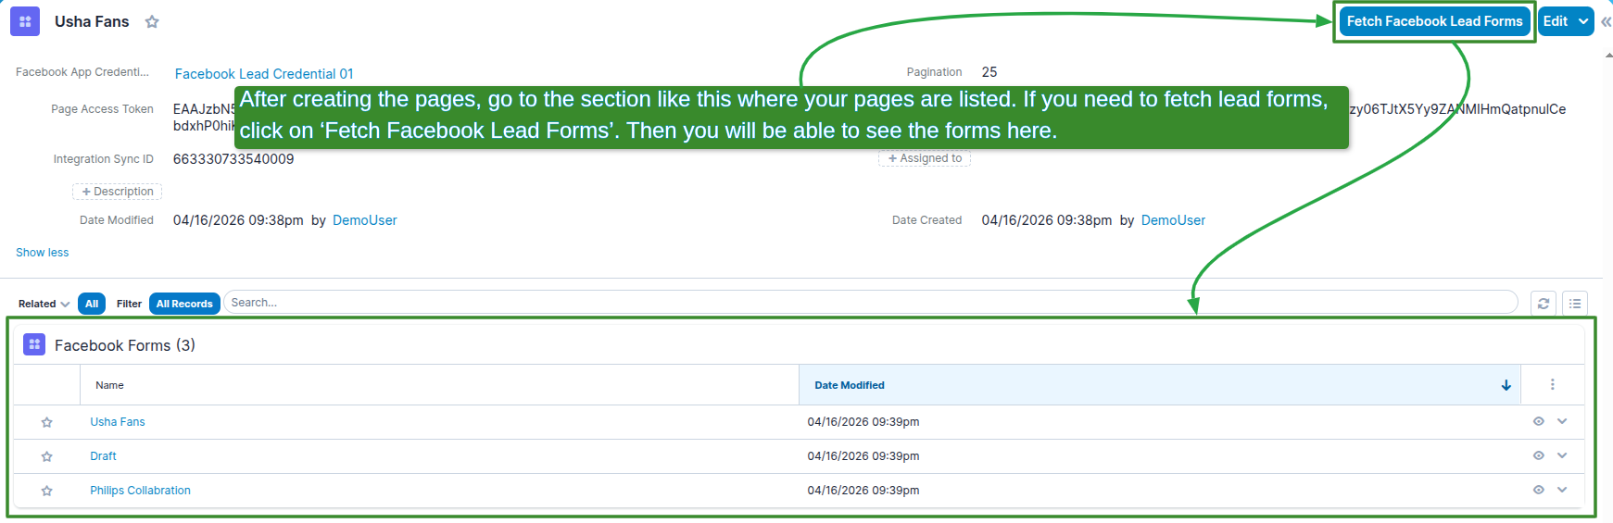Click Facebook Forms (3) subpanel title
Image resolution: width=1613 pixels, height=523 pixels.
coord(125,345)
